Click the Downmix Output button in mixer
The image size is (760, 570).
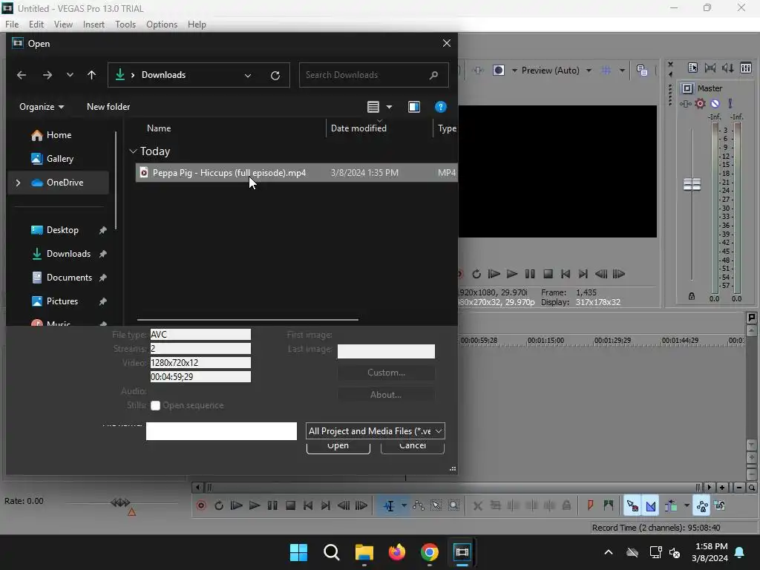[x=710, y=68]
